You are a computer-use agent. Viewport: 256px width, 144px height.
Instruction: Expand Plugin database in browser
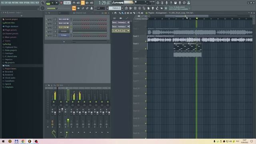coord(11,26)
